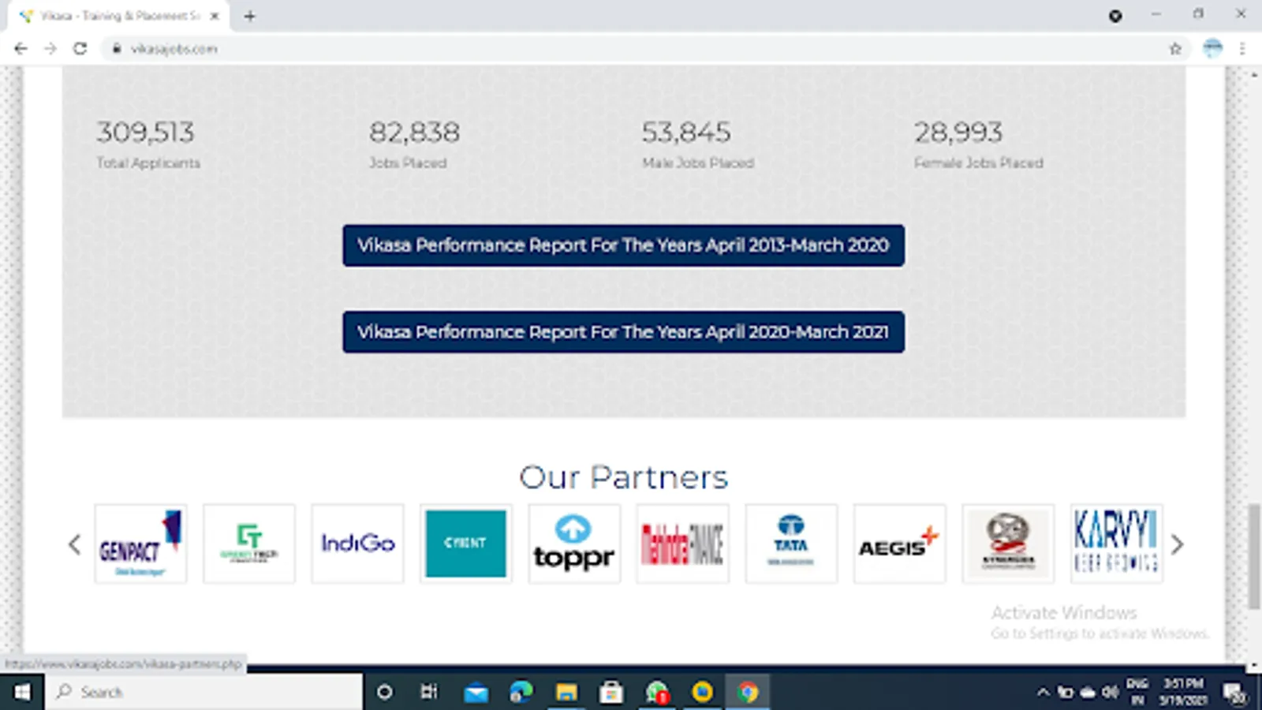Image resolution: width=1262 pixels, height=710 pixels.
Task: Open Microsoft Edge from the taskbar
Action: tap(521, 692)
